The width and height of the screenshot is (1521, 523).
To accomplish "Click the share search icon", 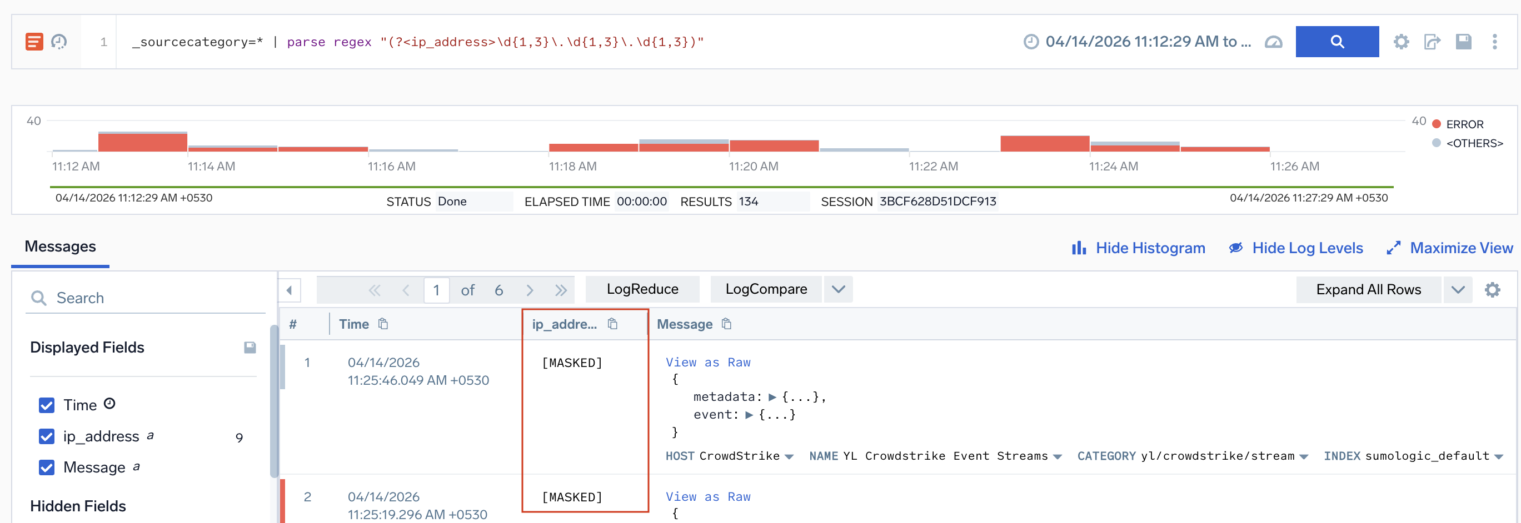I will pyautogui.click(x=1433, y=42).
